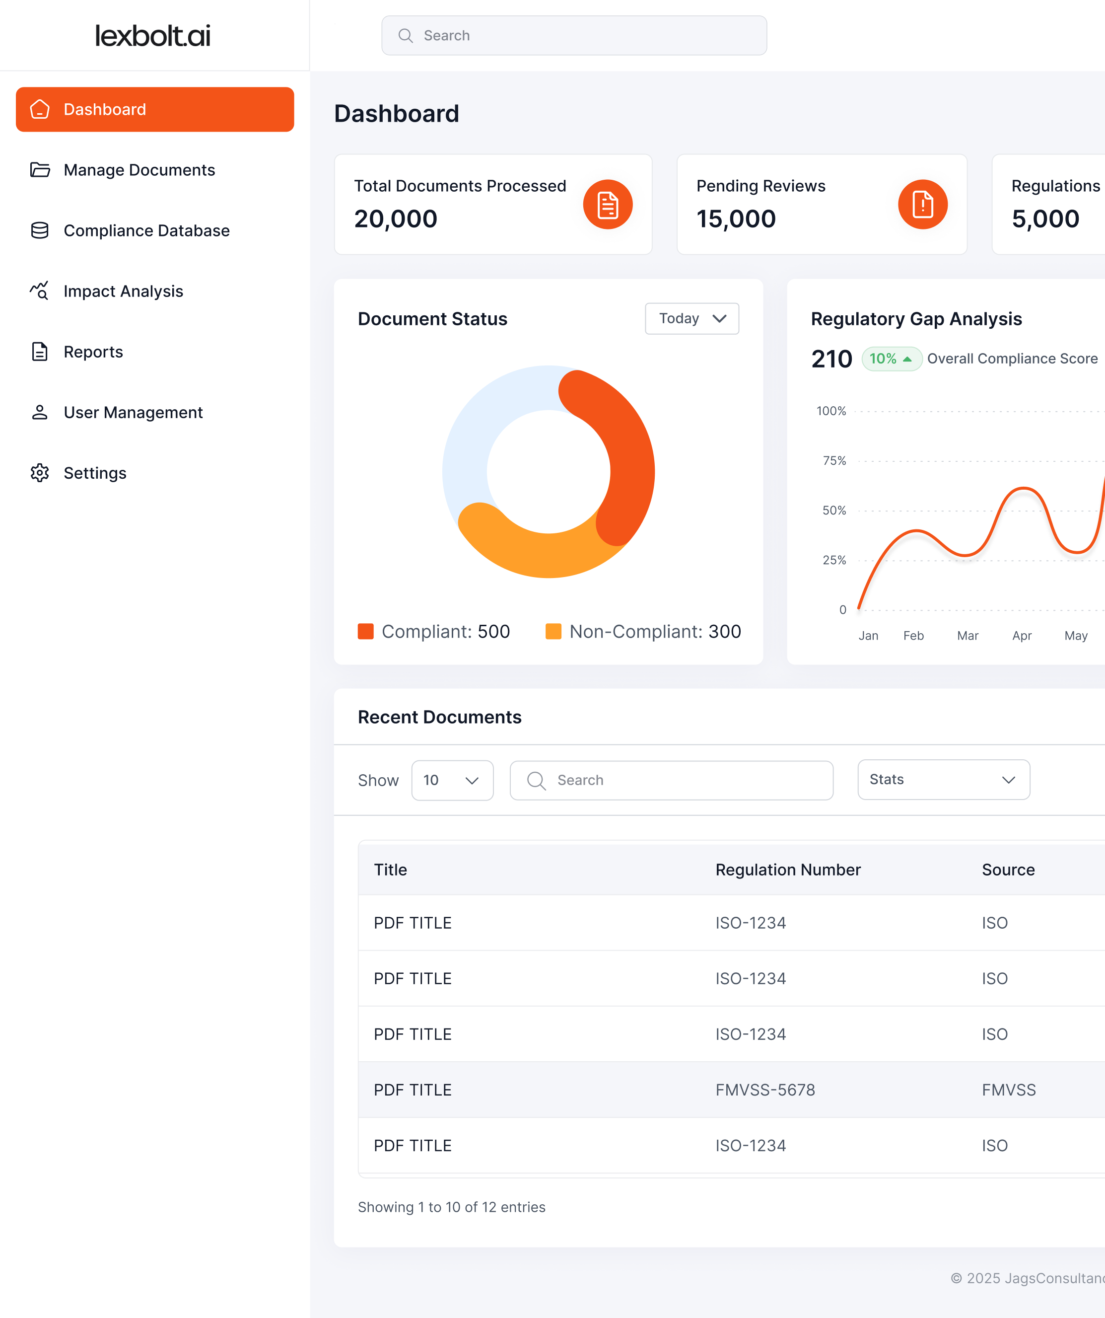Click the Reports document icon
Screen dimensions: 1105x1318
[40, 352]
